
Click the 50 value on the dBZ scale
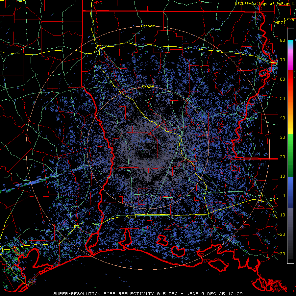(x=283, y=99)
